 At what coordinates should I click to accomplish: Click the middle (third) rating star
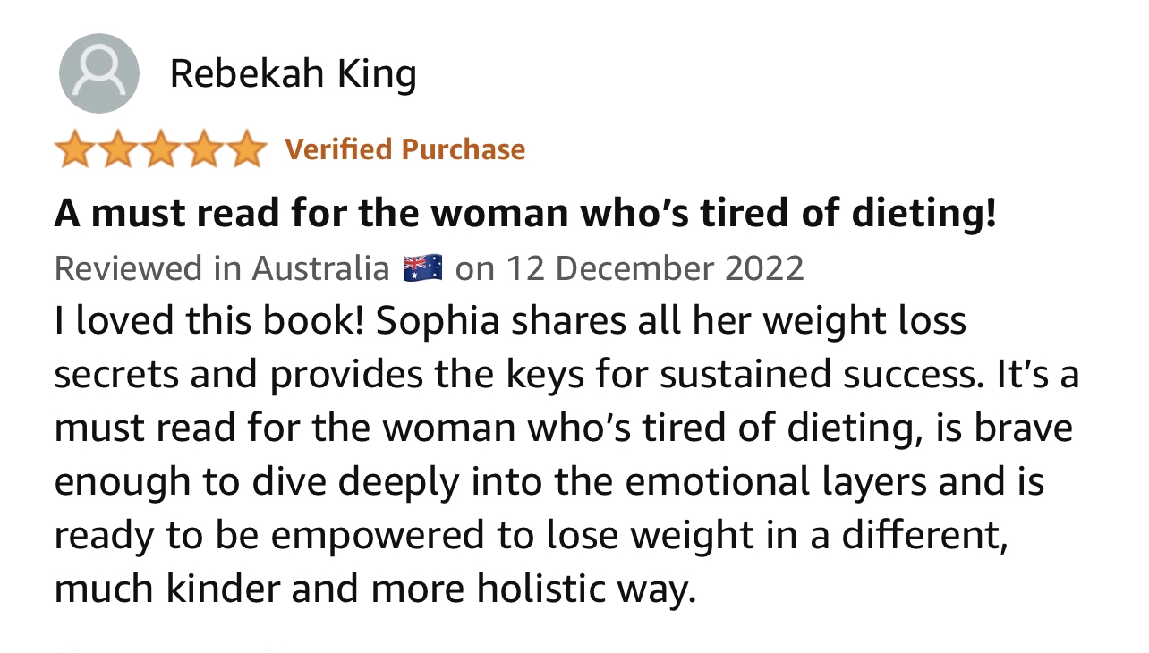tap(160, 149)
